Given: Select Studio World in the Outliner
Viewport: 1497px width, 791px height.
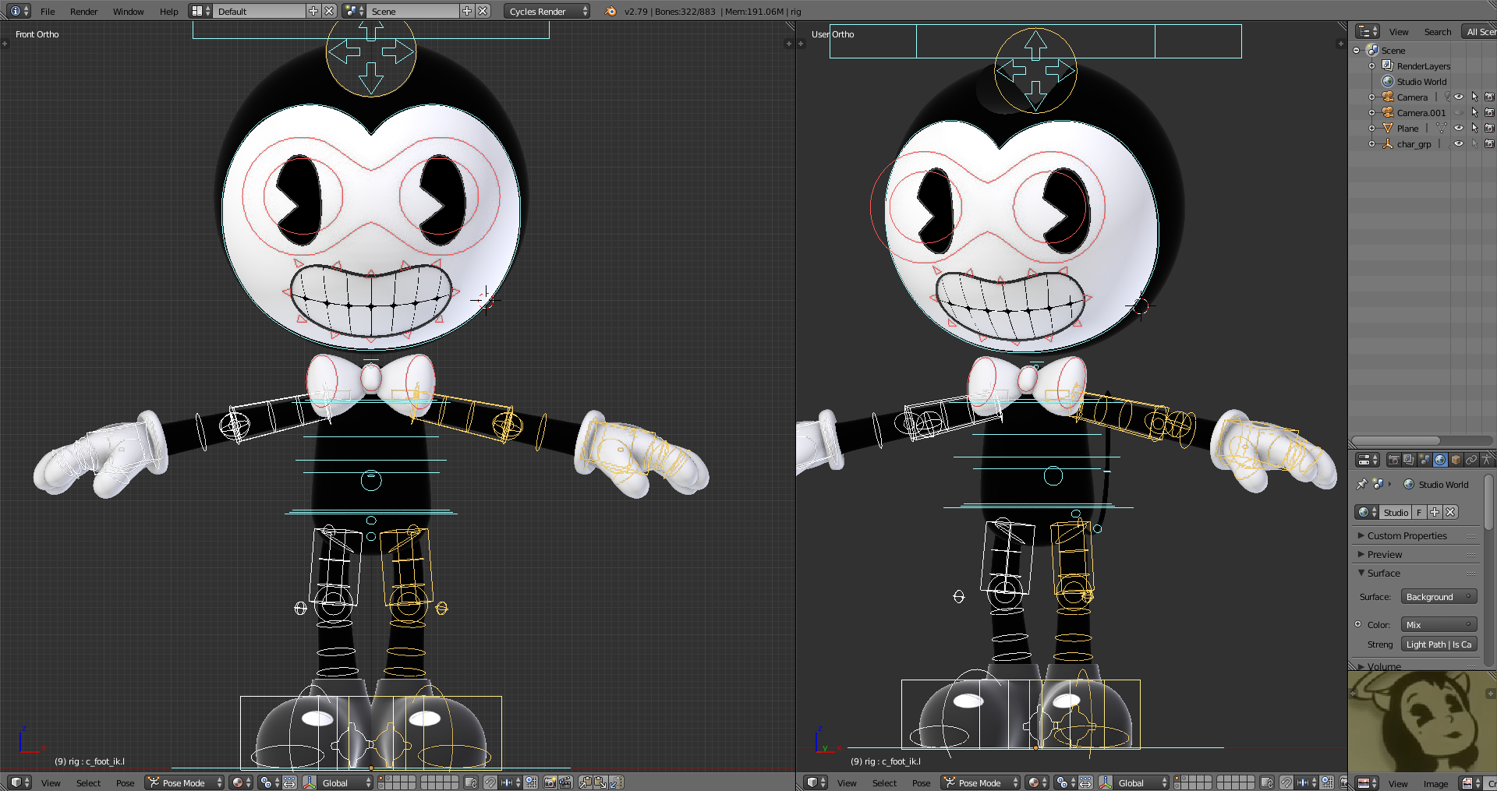Looking at the screenshot, I should click(x=1421, y=82).
